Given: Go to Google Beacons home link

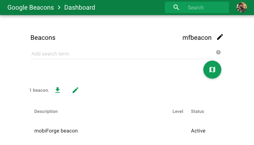Looking at the screenshot, I should 30,7.
